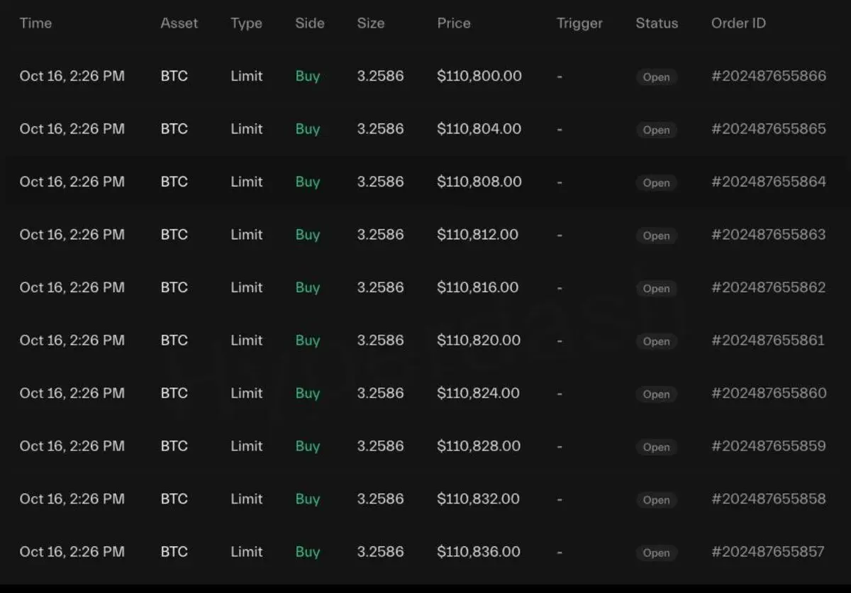Click Open badge on $110,836.00 row

click(656, 553)
